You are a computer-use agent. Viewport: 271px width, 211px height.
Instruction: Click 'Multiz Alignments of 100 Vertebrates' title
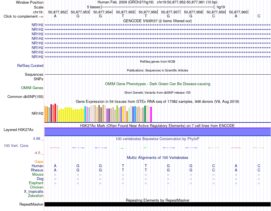point(157,157)
